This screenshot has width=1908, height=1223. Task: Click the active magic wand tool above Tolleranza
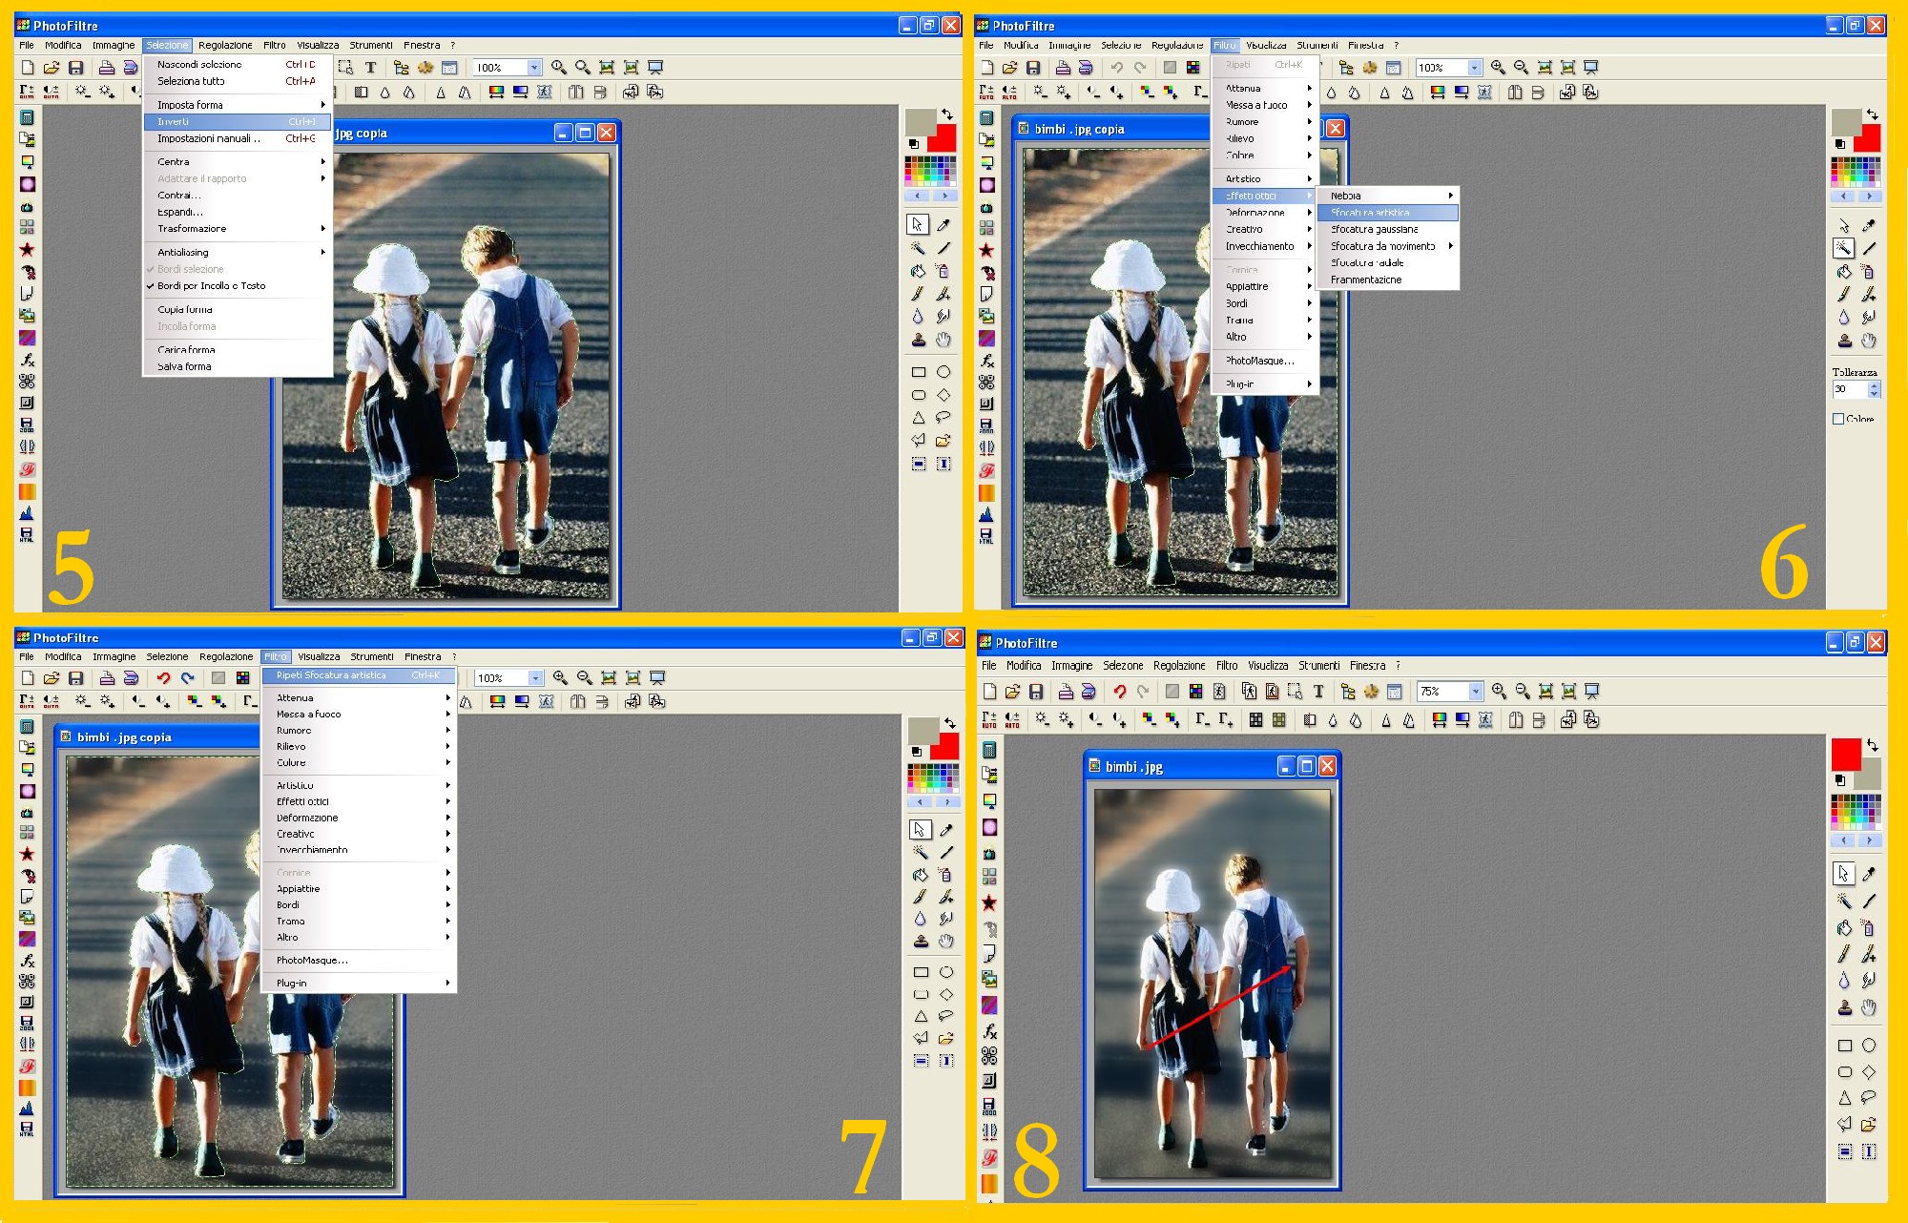point(1843,248)
